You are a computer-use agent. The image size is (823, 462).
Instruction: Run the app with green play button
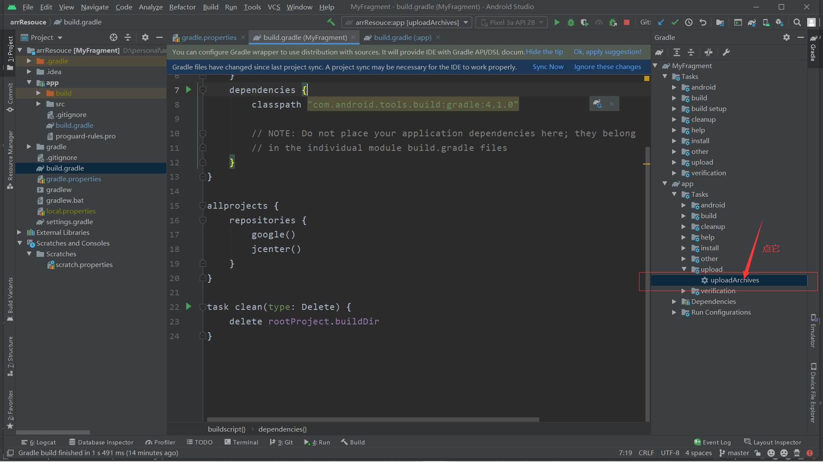557,22
